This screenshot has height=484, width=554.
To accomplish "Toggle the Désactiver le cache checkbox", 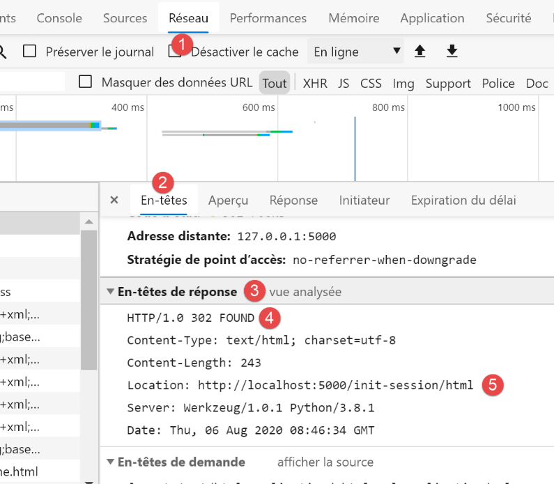I will [x=174, y=51].
